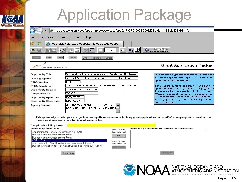Image resolution: width=242 pixels, height=182 pixels.
Task: Click the Save form button
Action: point(49,58)
